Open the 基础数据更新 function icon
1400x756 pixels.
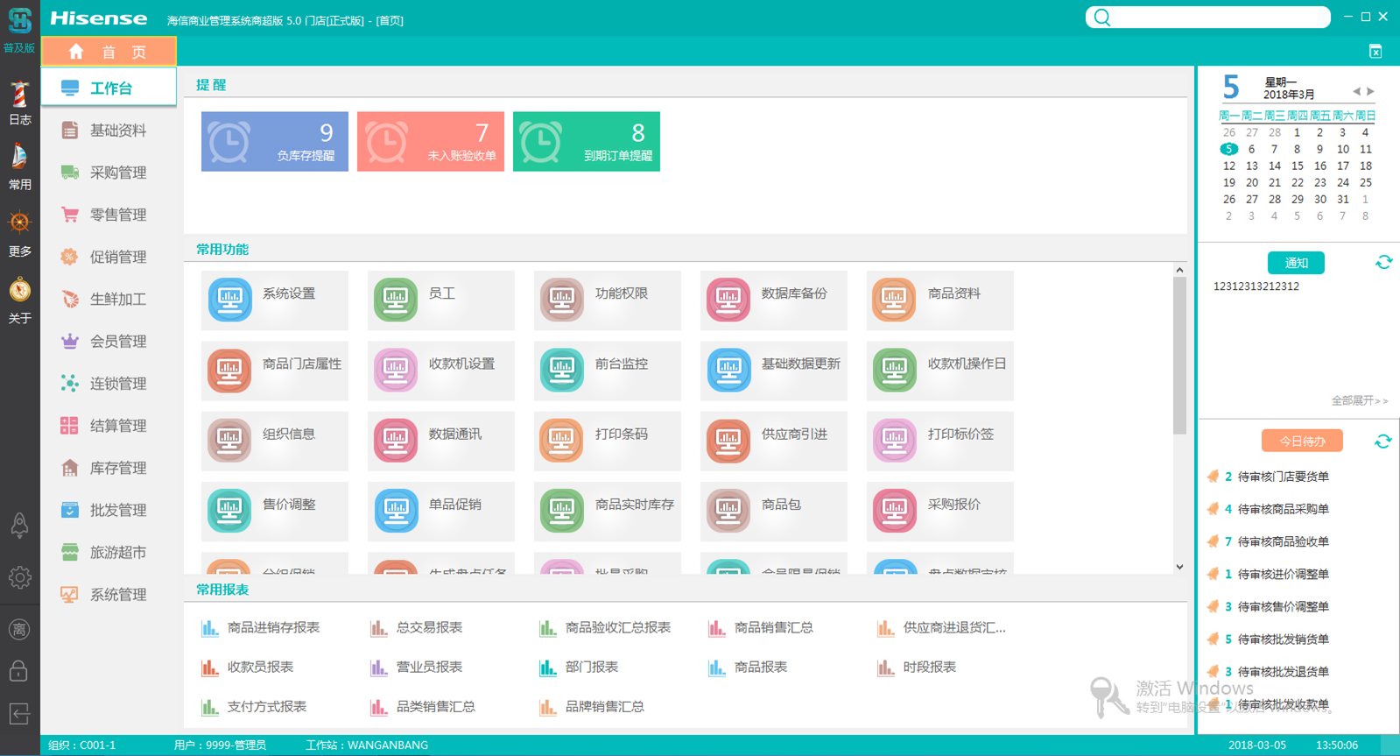(728, 370)
